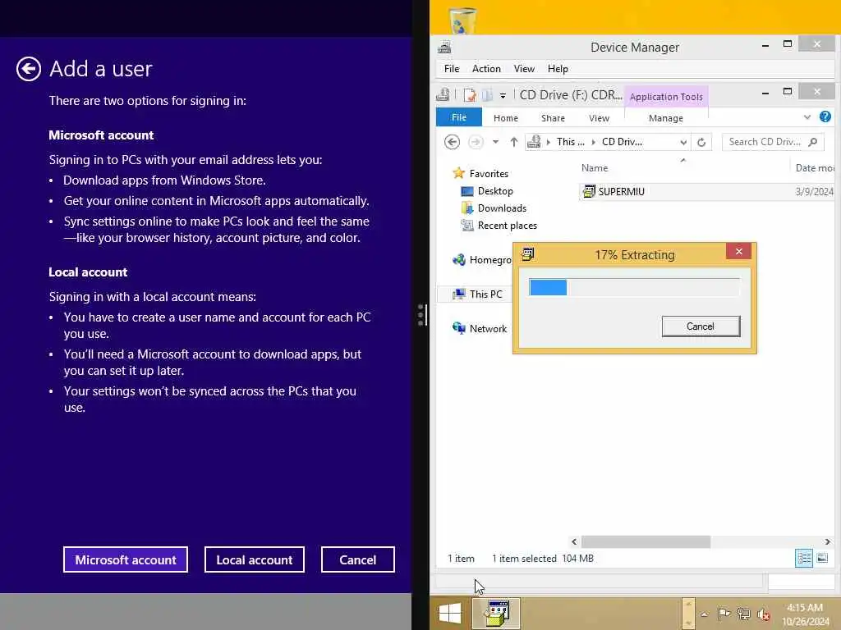
Task: Click the installer taskbar icon
Action: (x=496, y=614)
